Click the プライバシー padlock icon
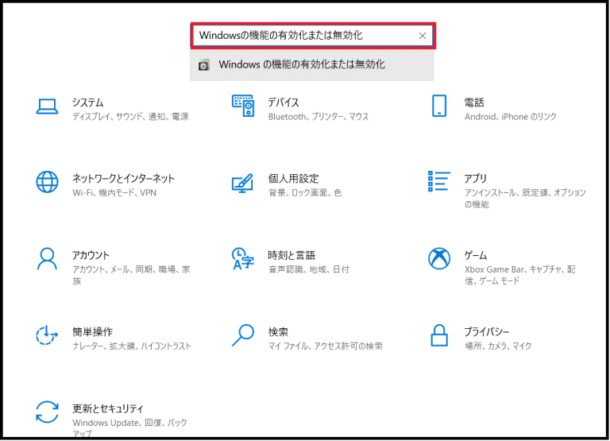 pyautogui.click(x=439, y=335)
